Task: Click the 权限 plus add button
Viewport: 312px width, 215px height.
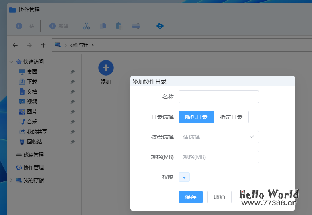Action: point(184,177)
